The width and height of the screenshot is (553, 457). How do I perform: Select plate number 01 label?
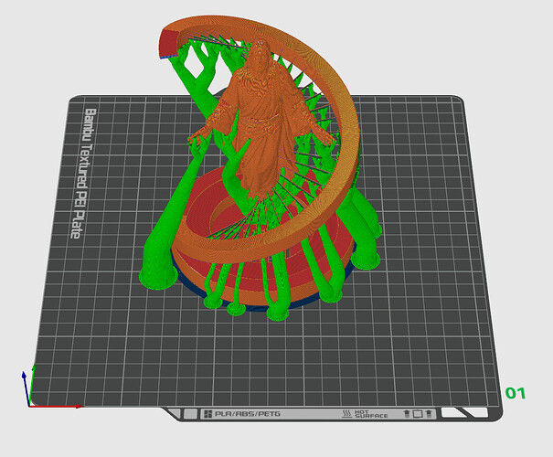[516, 393]
